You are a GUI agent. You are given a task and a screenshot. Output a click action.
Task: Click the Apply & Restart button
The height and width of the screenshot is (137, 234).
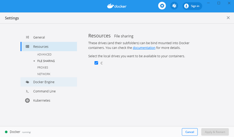click(x=215, y=132)
